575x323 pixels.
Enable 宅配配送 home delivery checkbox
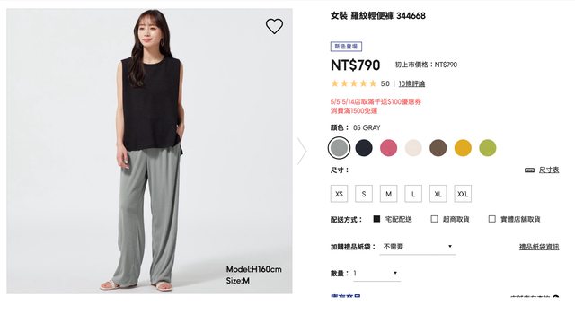click(376, 219)
